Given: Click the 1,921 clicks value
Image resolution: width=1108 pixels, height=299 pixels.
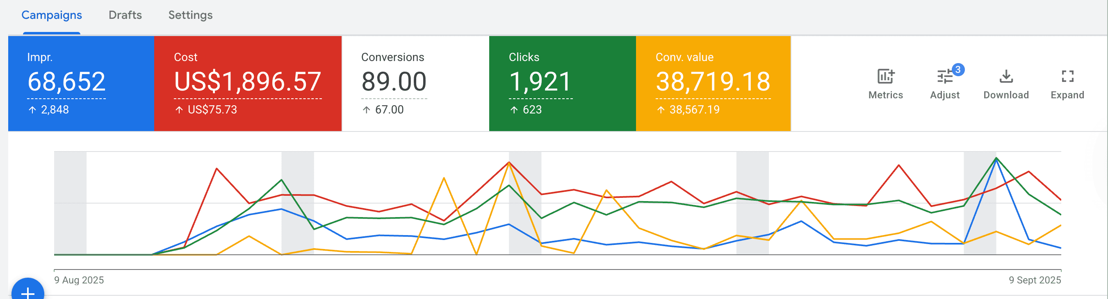Looking at the screenshot, I should [x=540, y=82].
